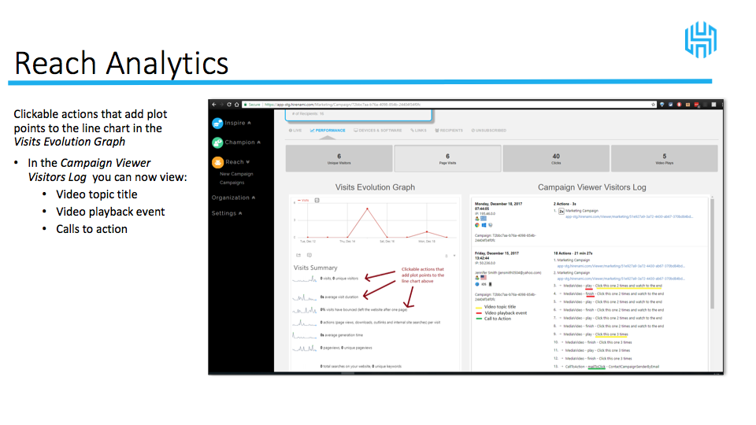Screen dimensions: 756x425
Task: Click the browser back arrow
Action: click(213, 105)
